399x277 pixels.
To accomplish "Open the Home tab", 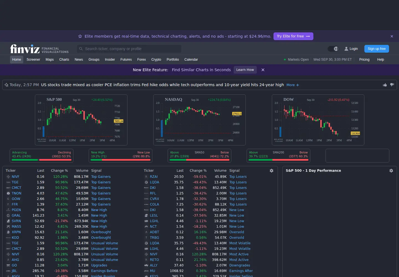I will point(17,60).
